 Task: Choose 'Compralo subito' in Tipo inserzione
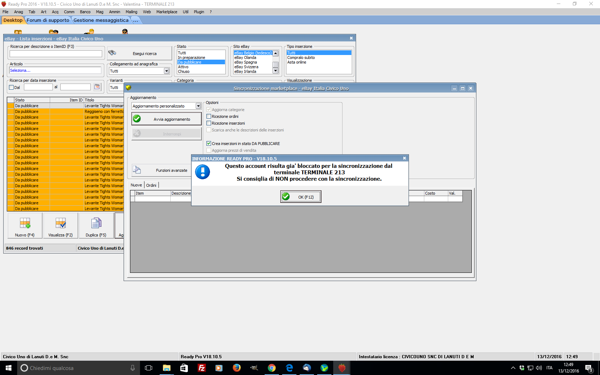(x=319, y=57)
